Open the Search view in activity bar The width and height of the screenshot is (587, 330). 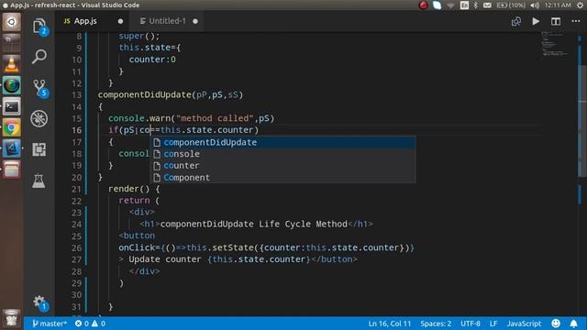[39, 57]
